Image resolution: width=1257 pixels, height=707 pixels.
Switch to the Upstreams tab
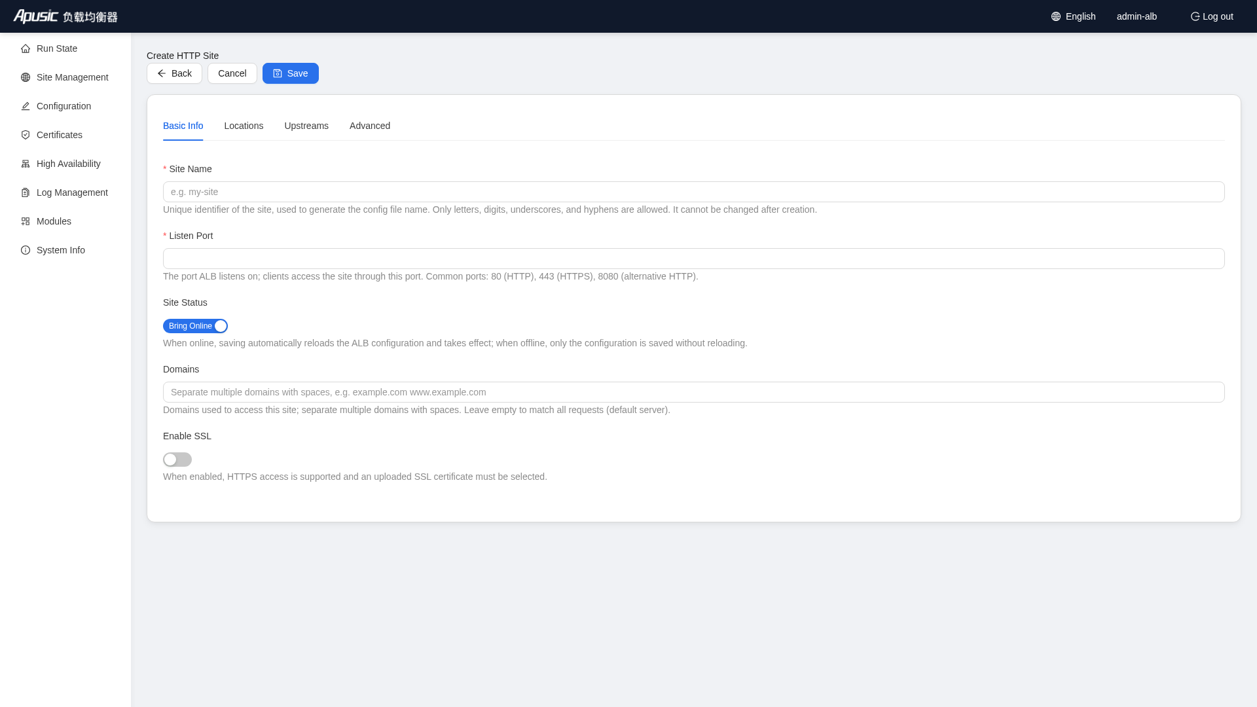tap(306, 126)
